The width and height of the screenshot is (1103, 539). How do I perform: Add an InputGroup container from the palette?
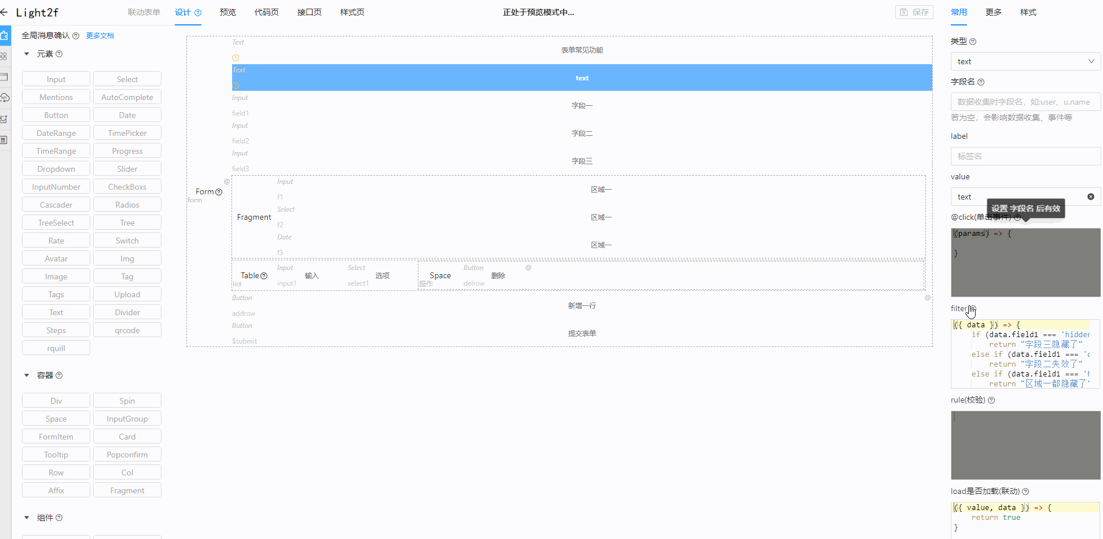(x=127, y=419)
